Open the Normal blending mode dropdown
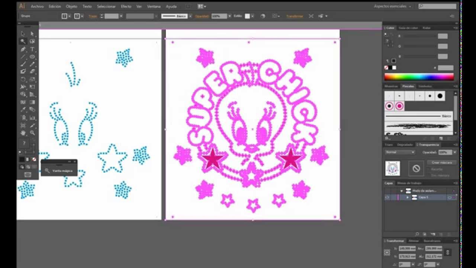The width and height of the screenshot is (476, 268). [400, 152]
